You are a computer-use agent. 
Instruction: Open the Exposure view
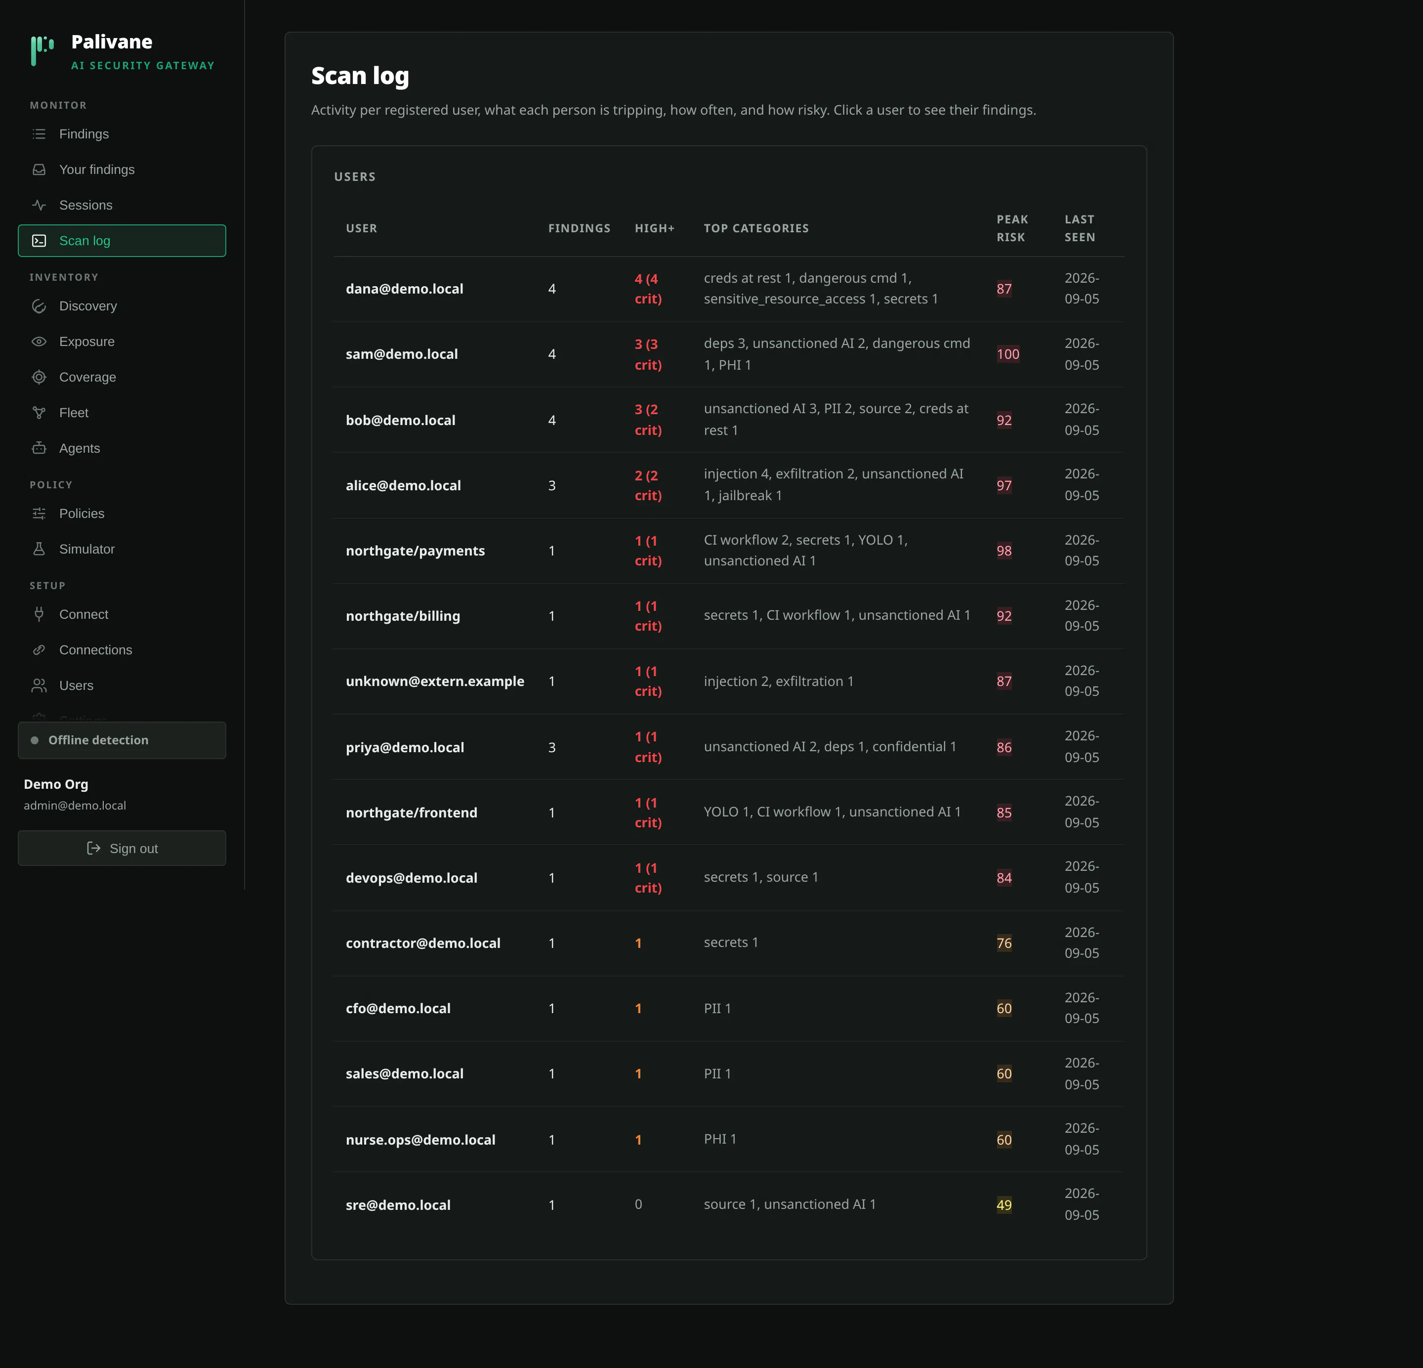[122, 342]
